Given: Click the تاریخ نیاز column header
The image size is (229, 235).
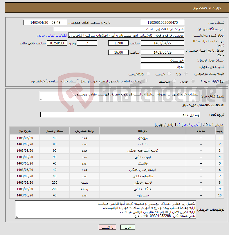Looking at the screenshot, I should click(25, 131).
